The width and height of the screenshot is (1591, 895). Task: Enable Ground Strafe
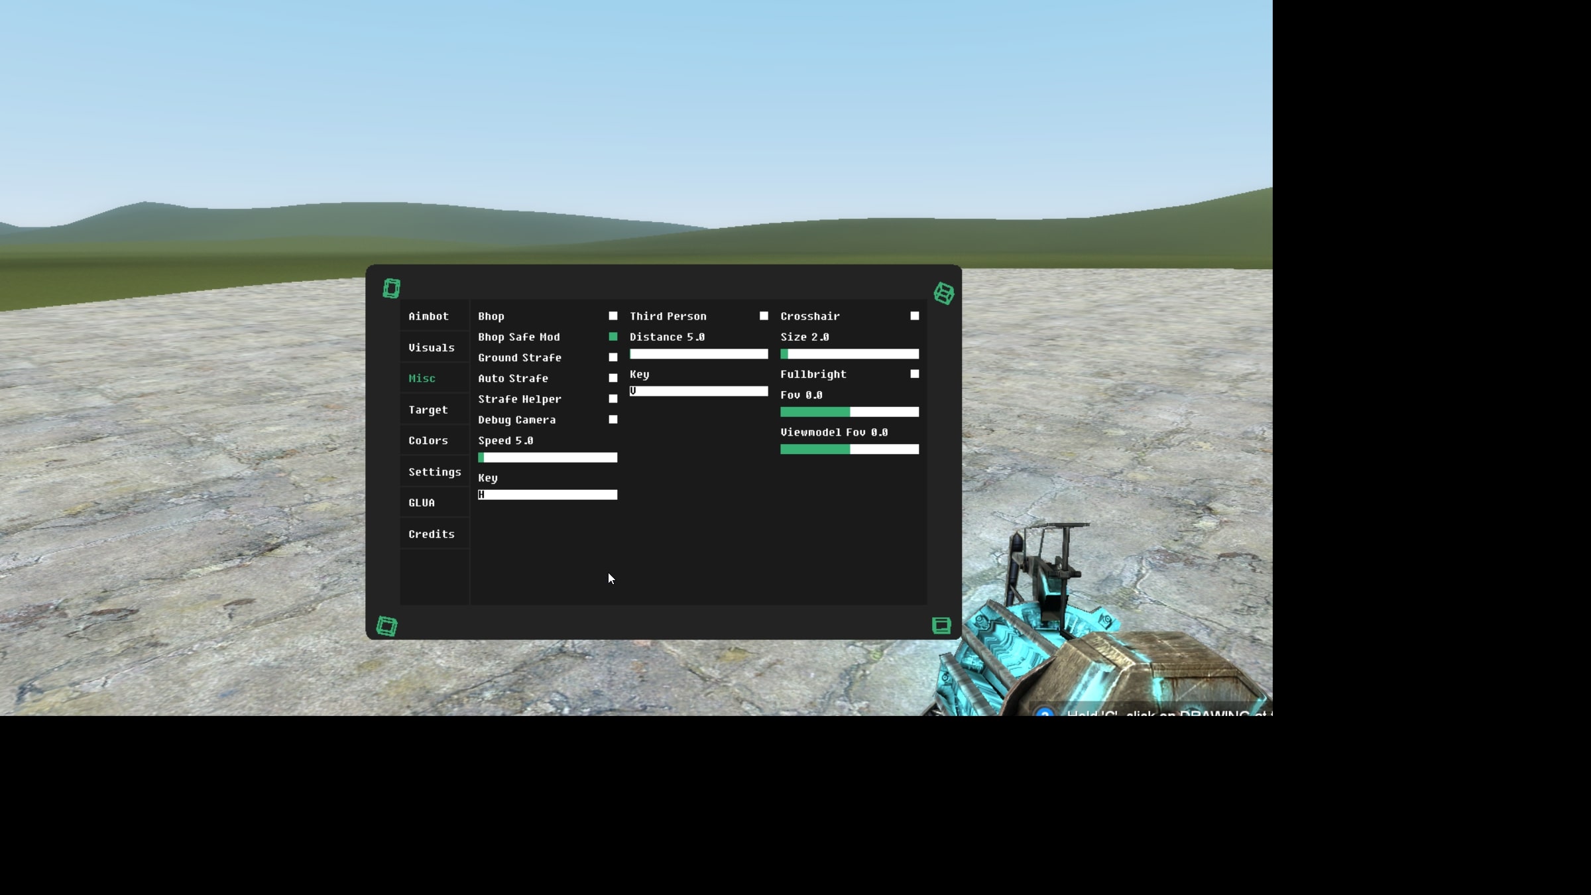(613, 357)
